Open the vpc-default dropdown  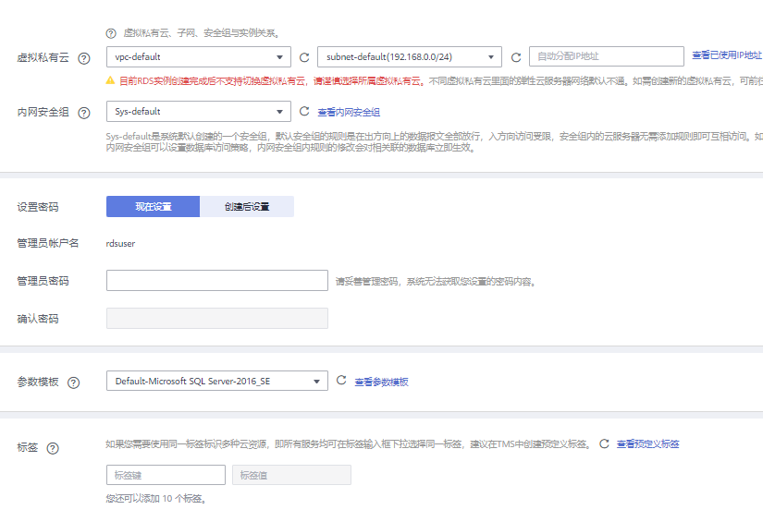coord(199,57)
